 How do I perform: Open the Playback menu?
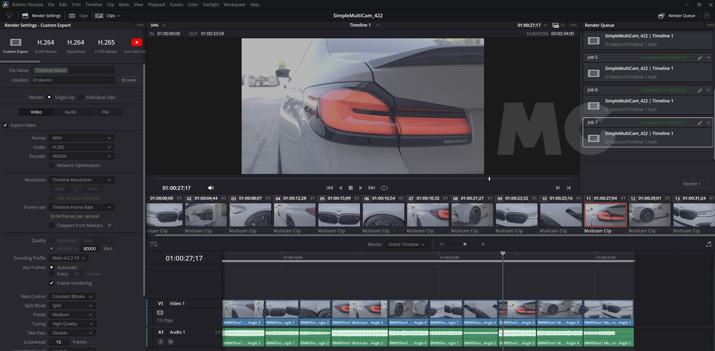pyautogui.click(x=156, y=4)
